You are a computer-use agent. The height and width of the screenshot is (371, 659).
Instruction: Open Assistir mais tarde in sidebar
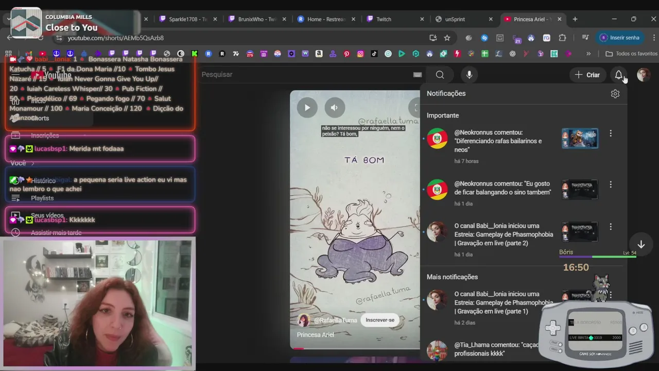pyautogui.click(x=56, y=233)
